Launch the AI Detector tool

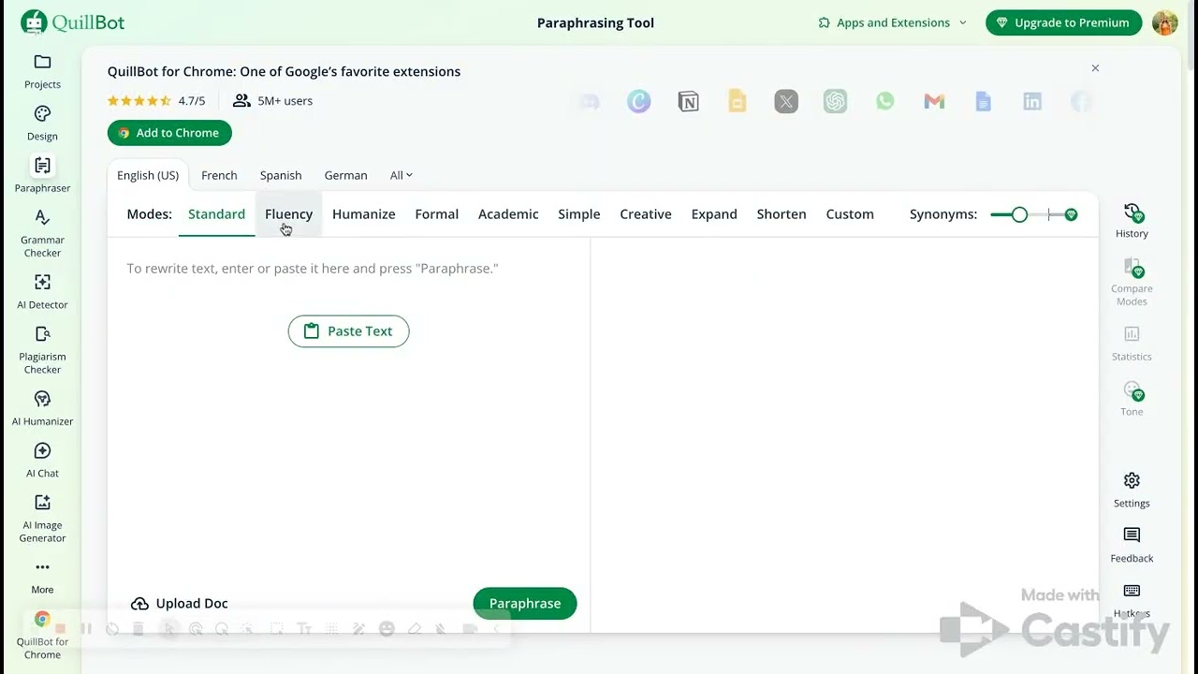tap(42, 292)
